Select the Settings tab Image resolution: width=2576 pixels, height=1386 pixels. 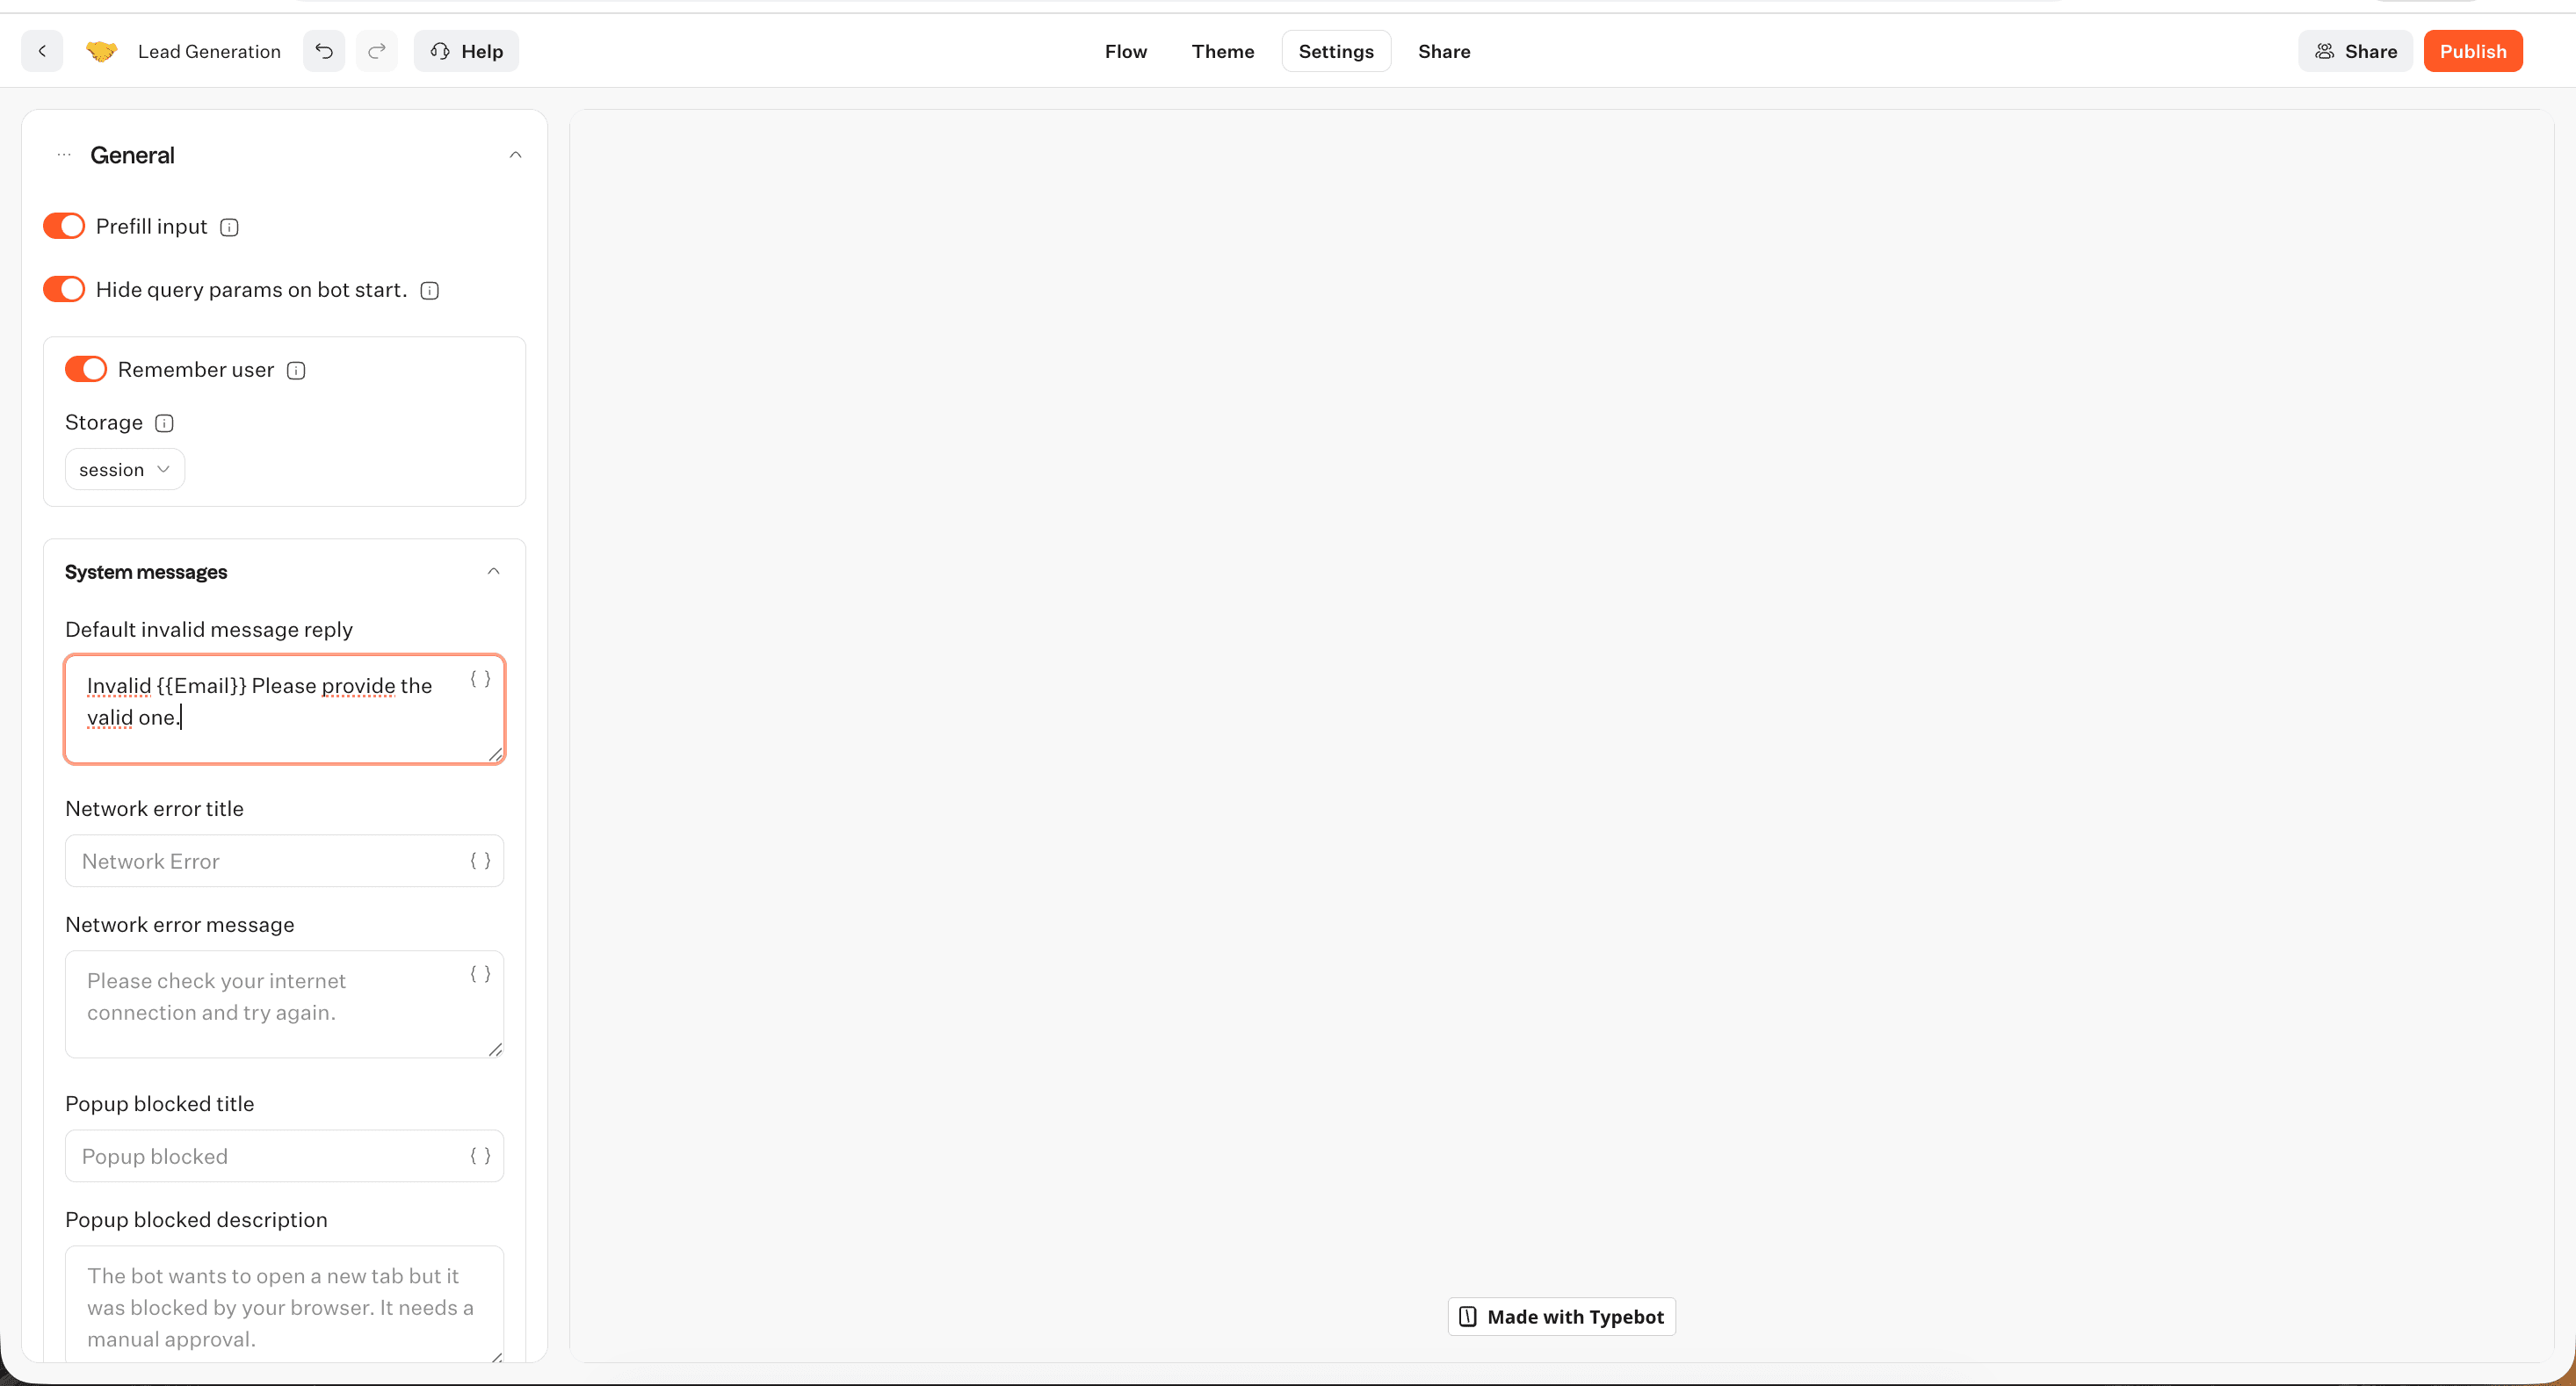coord(1336,51)
